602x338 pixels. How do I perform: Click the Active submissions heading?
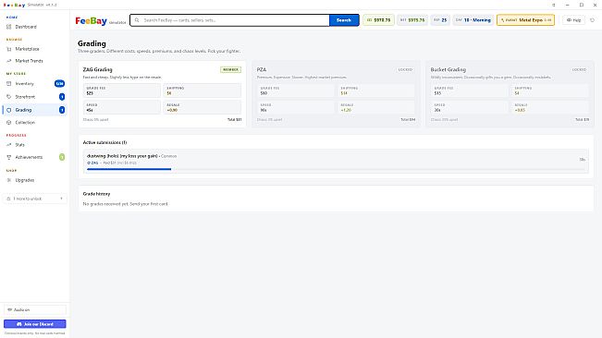click(104, 142)
